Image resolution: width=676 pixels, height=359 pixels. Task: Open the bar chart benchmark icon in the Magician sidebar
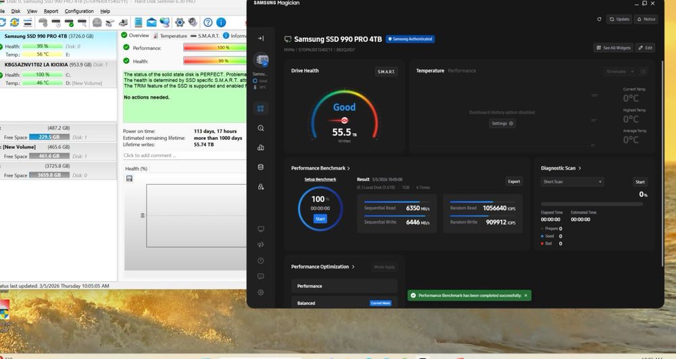coord(260,147)
